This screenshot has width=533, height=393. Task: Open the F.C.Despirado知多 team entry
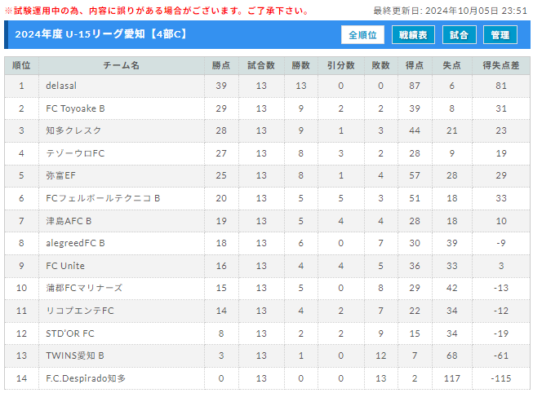[86, 378]
